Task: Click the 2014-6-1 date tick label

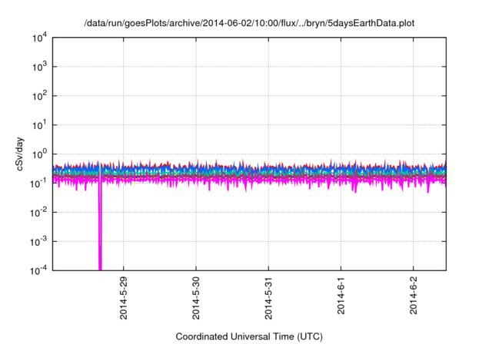Action: point(341,296)
